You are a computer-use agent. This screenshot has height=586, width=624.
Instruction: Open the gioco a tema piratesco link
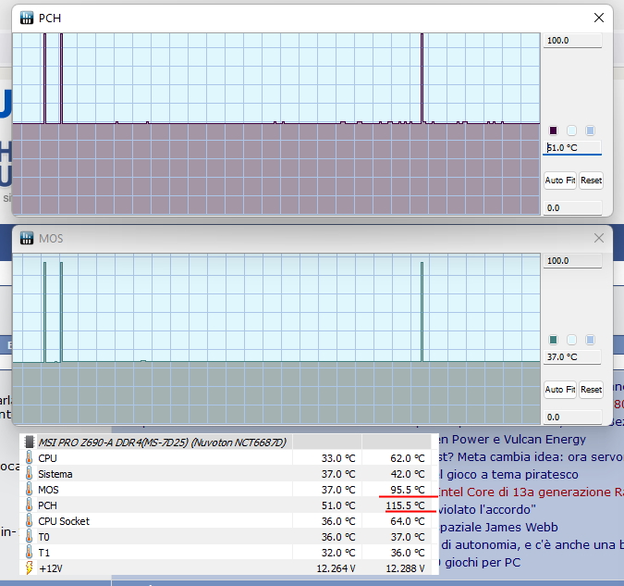tap(508, 474)
